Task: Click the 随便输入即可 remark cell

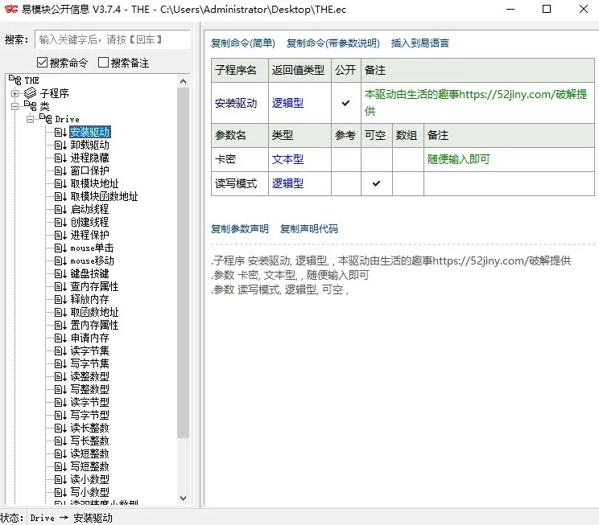Action: (x=509, y=159)
